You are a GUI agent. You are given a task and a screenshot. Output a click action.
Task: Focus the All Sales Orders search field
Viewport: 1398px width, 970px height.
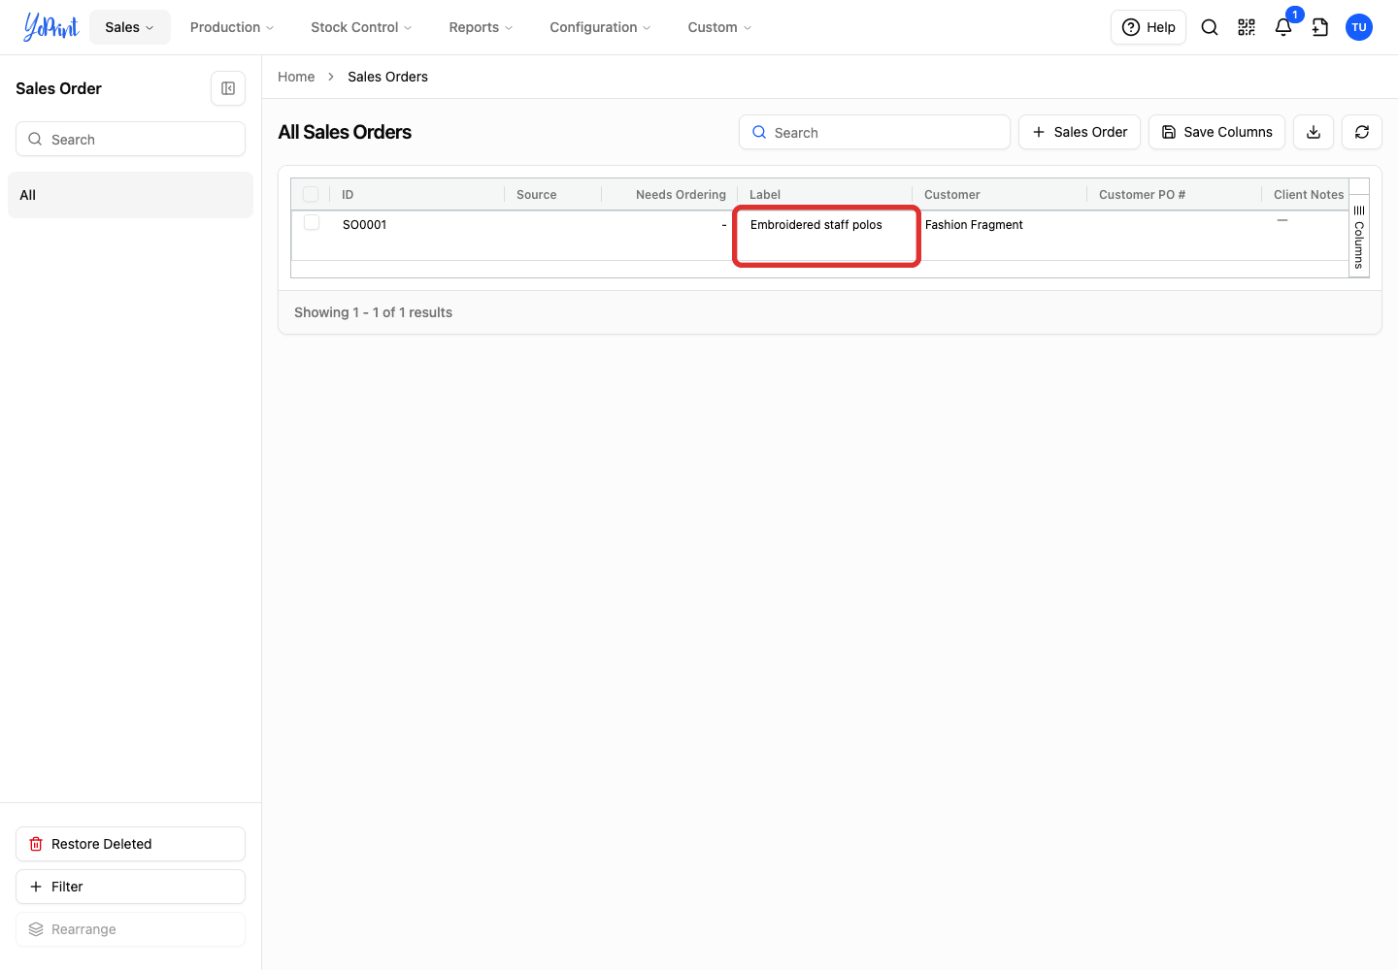coord(875,132)
